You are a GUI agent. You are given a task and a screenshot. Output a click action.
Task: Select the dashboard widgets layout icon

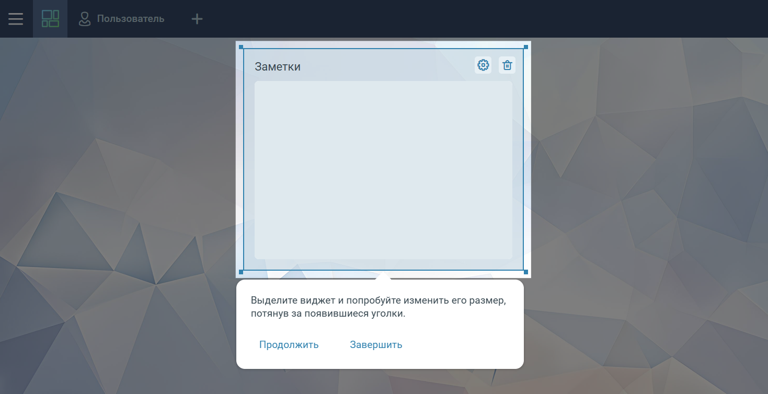pos(50,19)
